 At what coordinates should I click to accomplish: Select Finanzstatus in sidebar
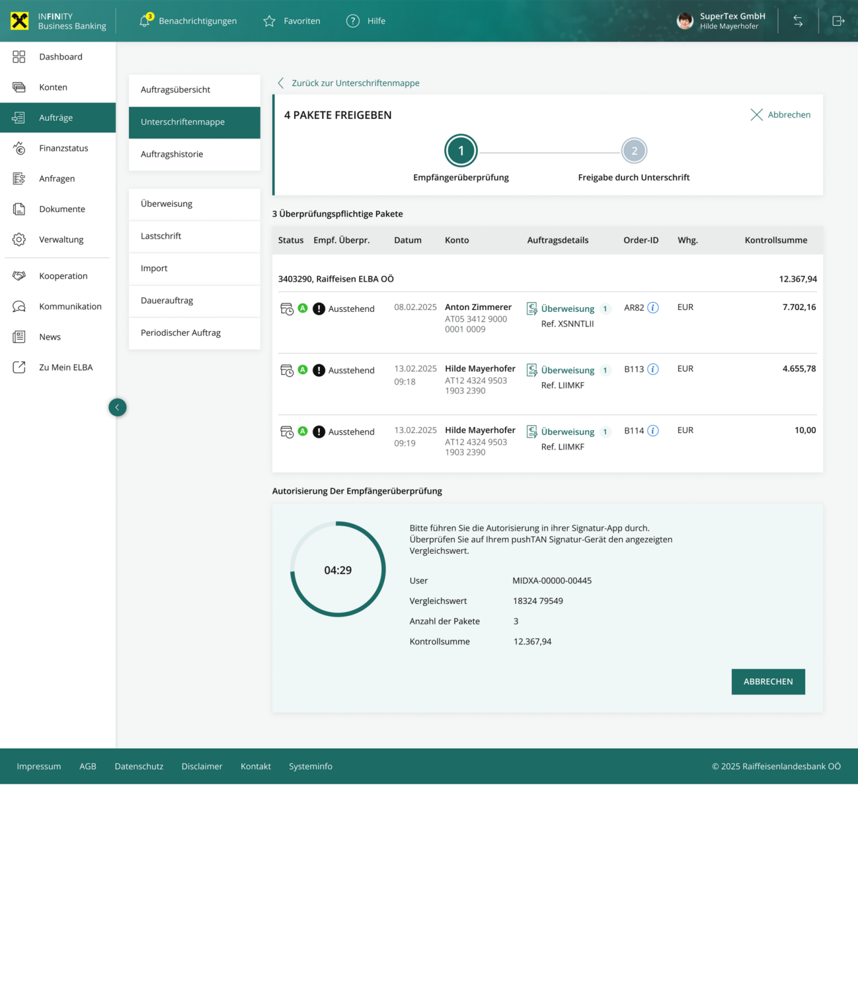(63, 148)
